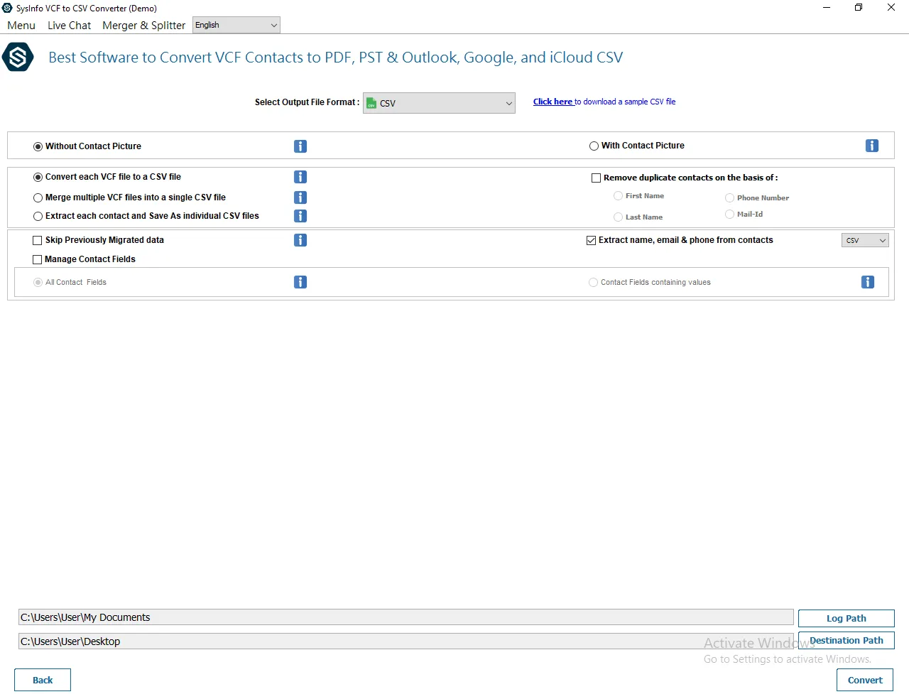Click info icon for Without Contact Picture
Screen dimensions: 909x699
click(300, 146)
